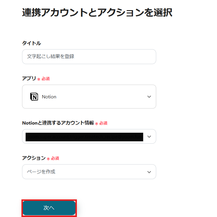217x217 pixels.
Task: Click the Notionと連携するアカウント情報 label
Action: [58, 123]
